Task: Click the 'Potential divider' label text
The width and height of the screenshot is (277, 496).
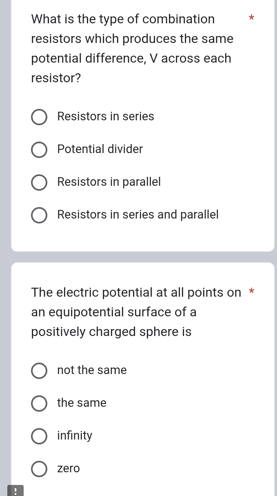Action: [x=100, y=149]
